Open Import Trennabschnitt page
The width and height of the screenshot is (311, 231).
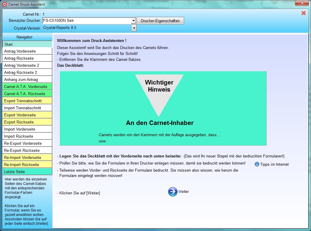tap(27, 108)
